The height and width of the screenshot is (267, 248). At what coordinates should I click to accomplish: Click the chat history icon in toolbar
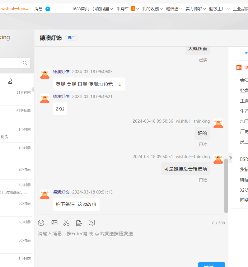coord(92,223)
